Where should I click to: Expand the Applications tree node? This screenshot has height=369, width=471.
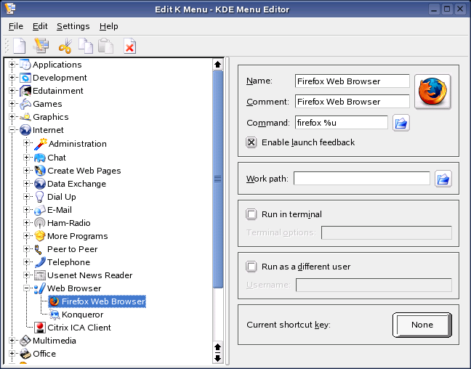click(x=12, y=65)
